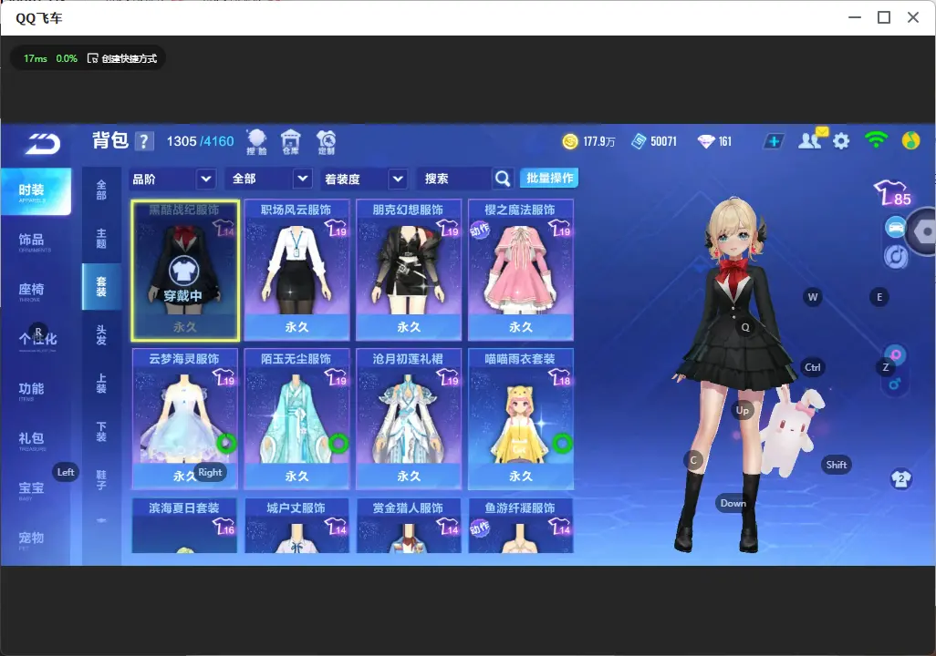Image resolution: width=936 pixels, height=656 pixels.
Task: Select the 云梦海灵服饰 outfit card
Action: 185,418
